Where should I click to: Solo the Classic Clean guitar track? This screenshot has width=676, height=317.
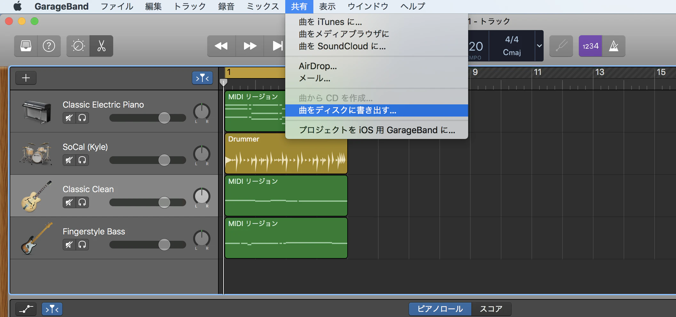[x=82, y=202]
